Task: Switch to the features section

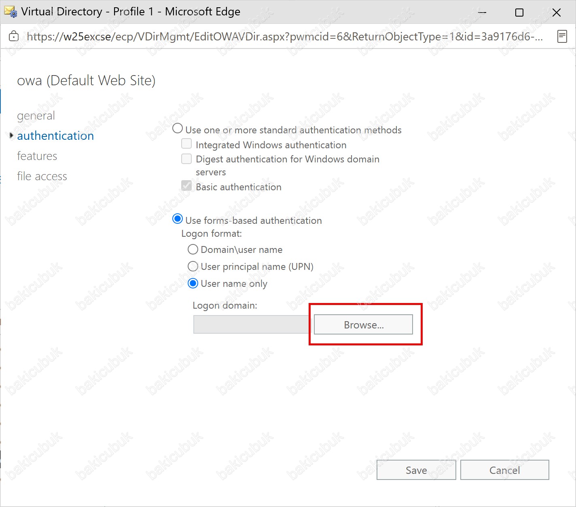Action: 37,156
